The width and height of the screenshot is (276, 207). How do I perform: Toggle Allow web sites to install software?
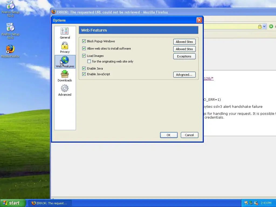[x=84, y=49]
